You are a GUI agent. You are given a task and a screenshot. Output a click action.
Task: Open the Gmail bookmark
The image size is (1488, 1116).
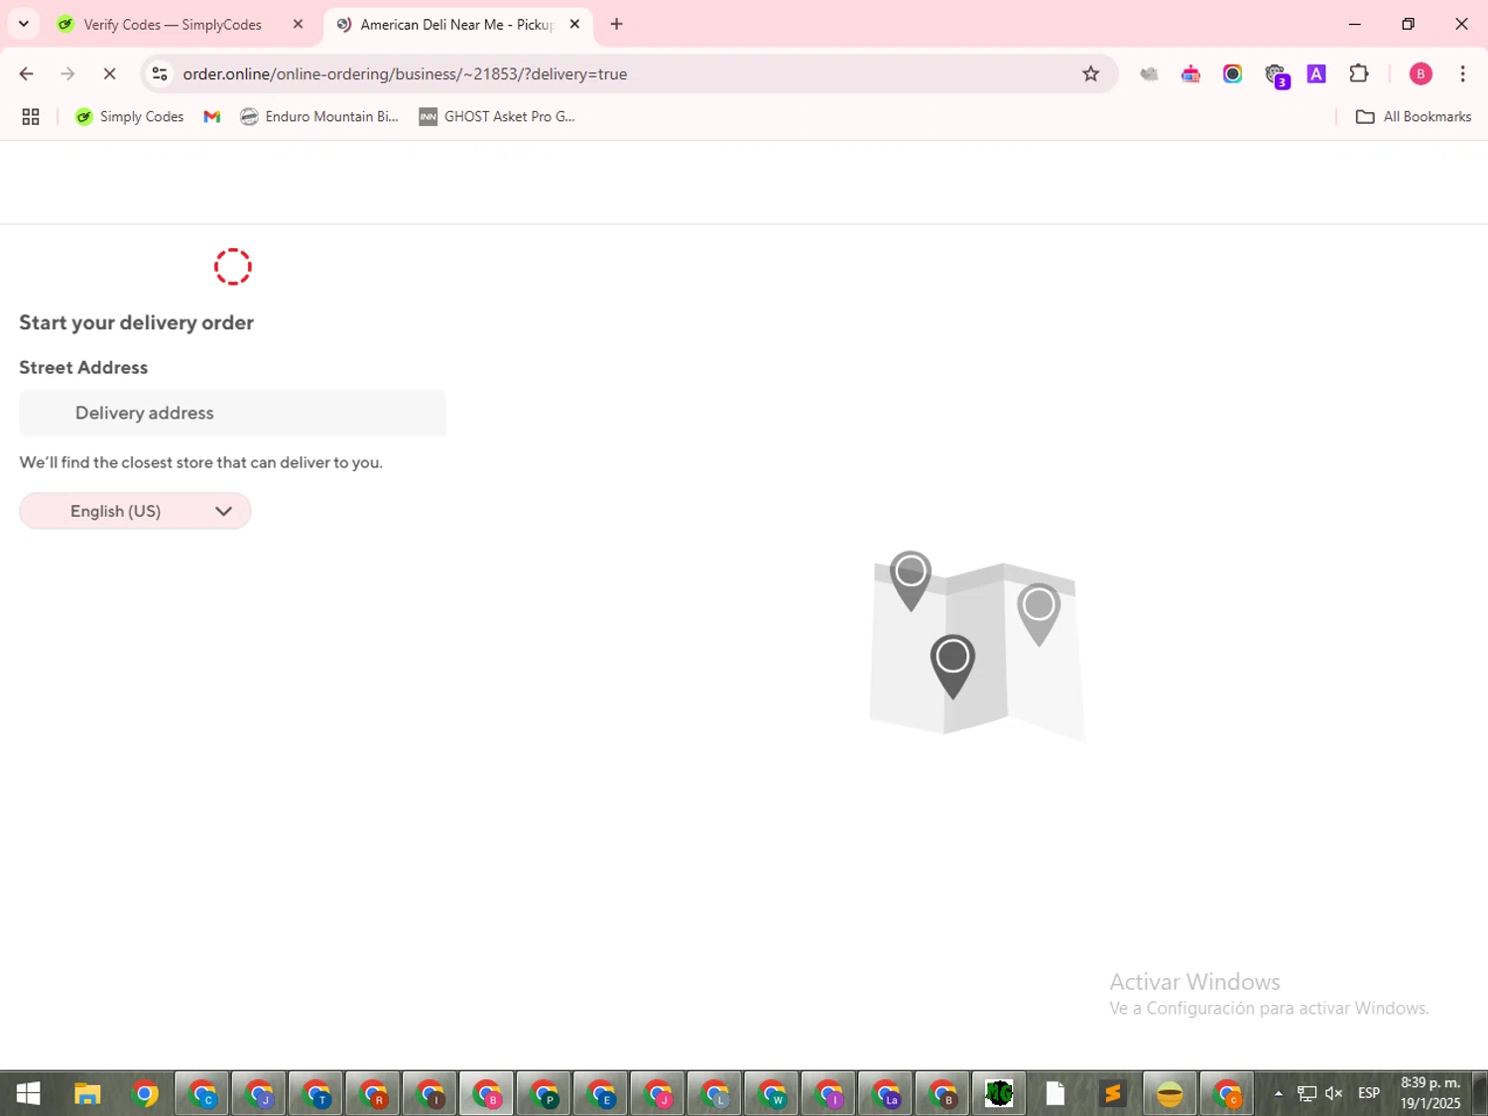[x=211, y=116]
